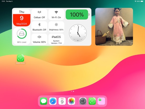
Task: Tap the Brightness: 50% tile
Action: pos(56,27)
